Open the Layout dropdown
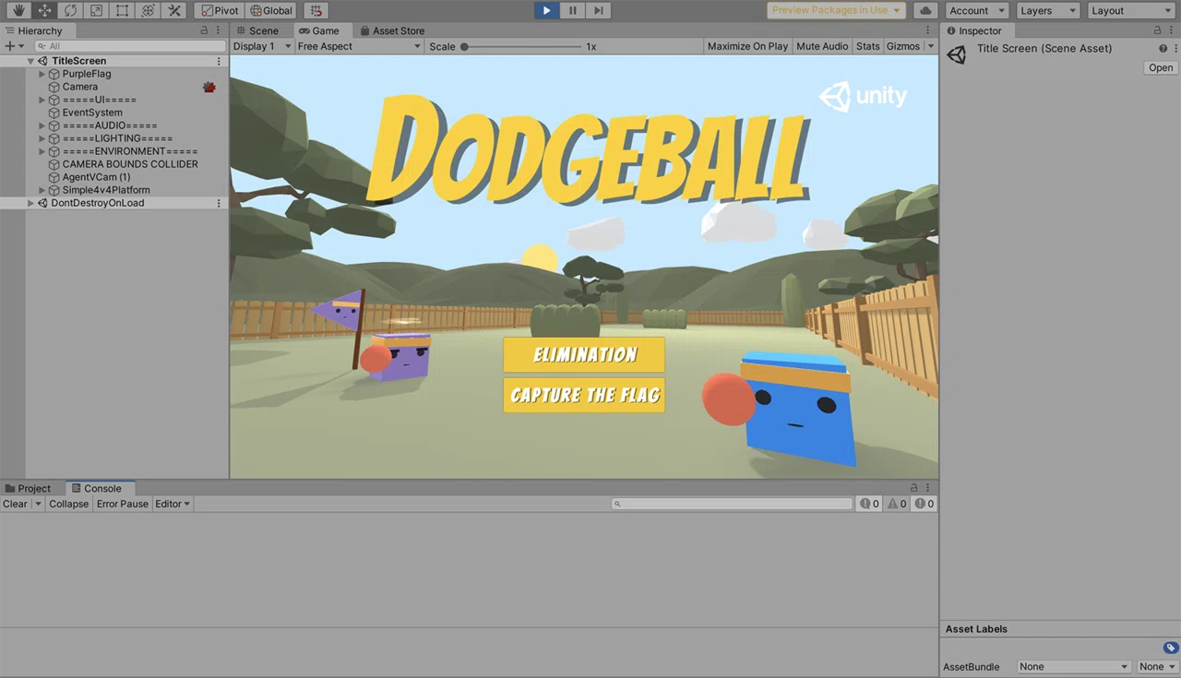Image resolution: width=1181 pixels, height=678 pixels. point(1129,11)
